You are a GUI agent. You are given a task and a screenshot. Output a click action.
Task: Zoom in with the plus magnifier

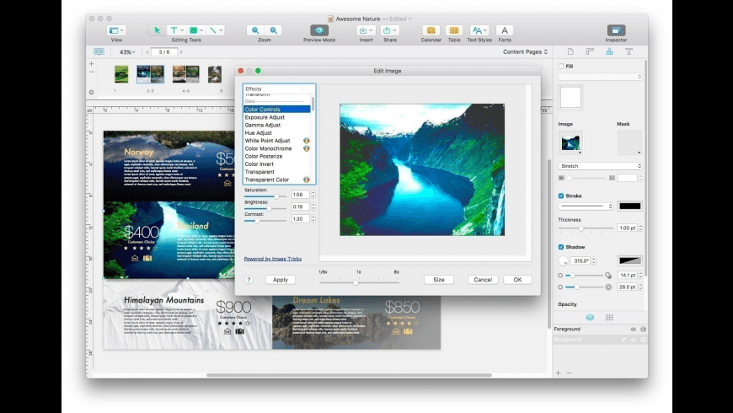[274, 30]
